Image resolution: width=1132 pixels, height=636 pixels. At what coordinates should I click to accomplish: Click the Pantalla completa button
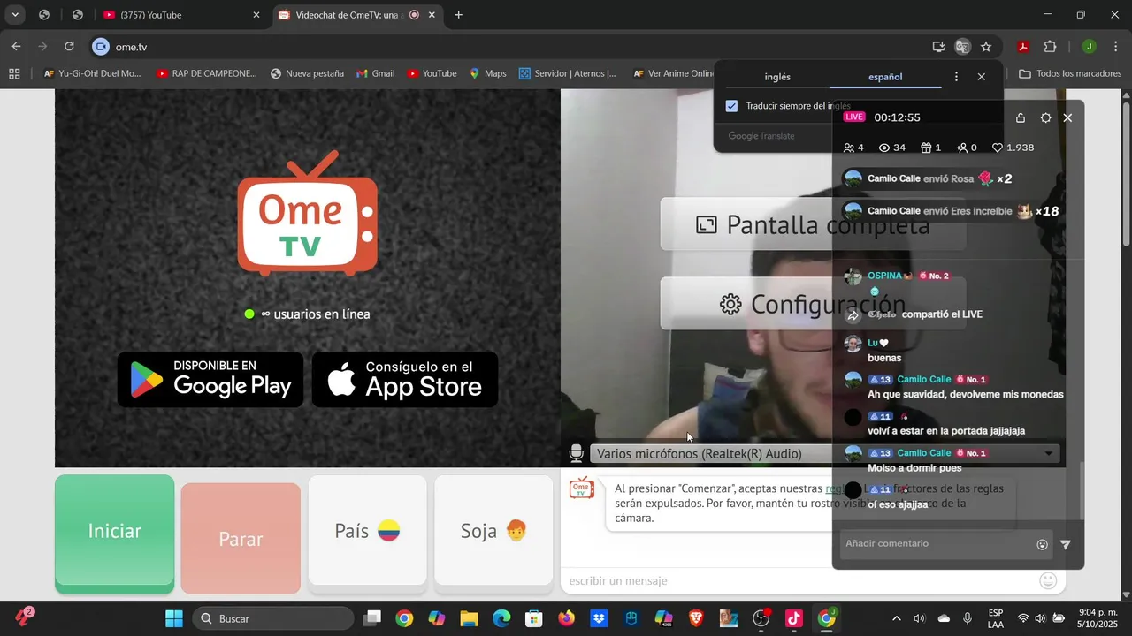click(x=813, y=224)
